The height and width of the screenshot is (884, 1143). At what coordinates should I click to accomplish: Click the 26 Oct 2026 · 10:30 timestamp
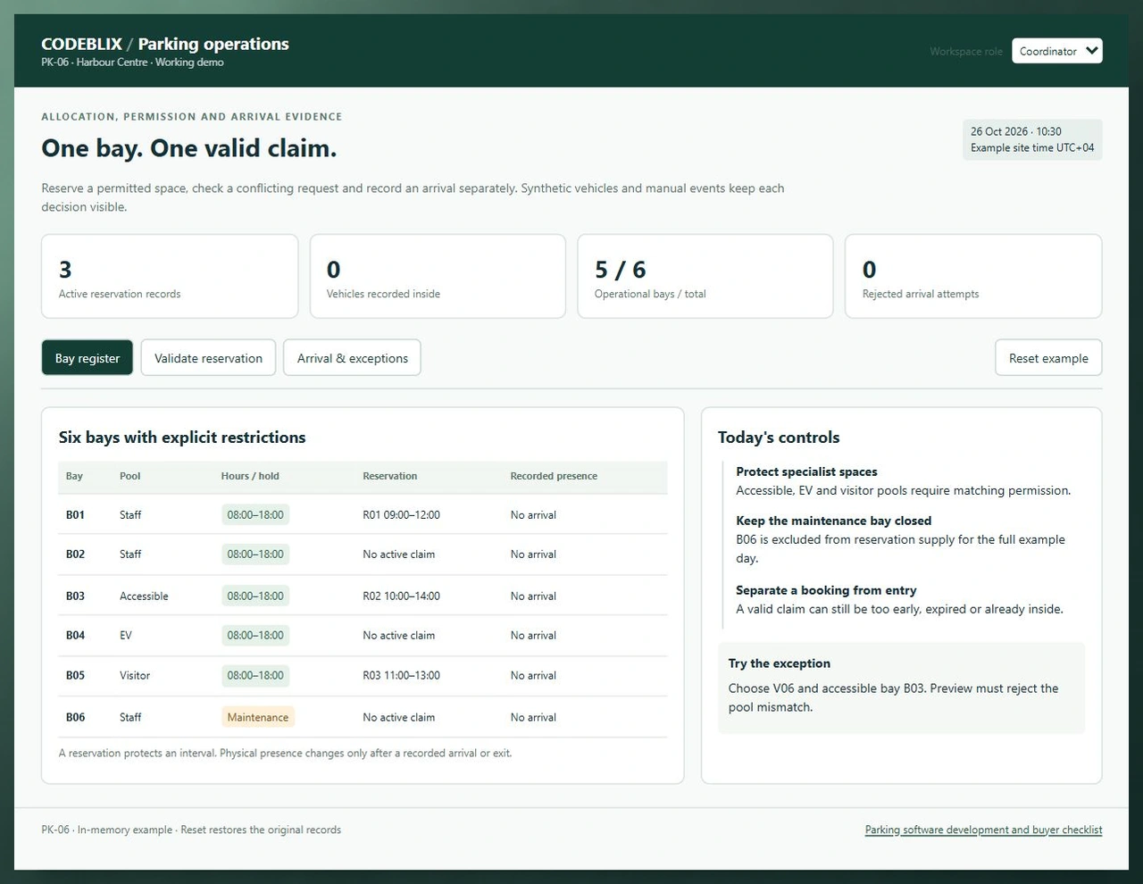click(1016, 131)
